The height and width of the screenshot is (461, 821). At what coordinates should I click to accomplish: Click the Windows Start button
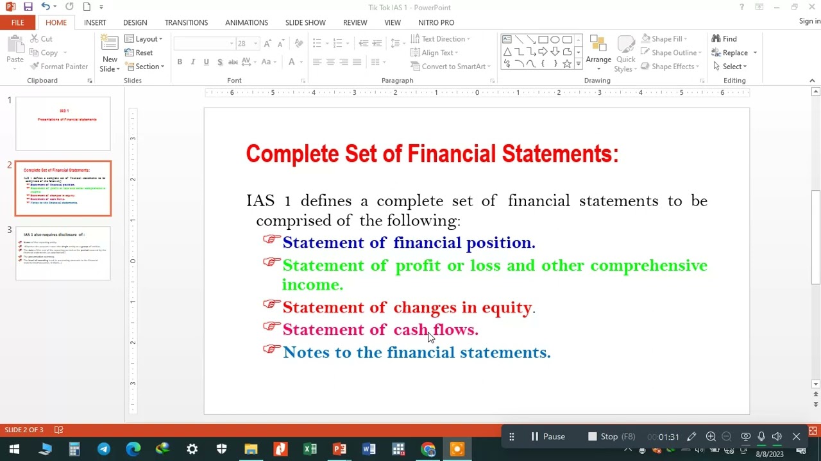click(x=14, y=449)
